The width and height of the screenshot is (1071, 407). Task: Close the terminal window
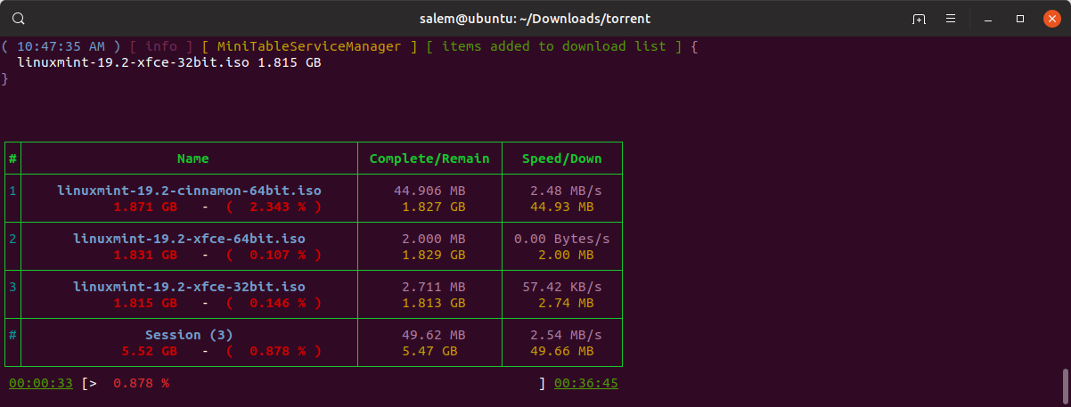(1051, 19)
